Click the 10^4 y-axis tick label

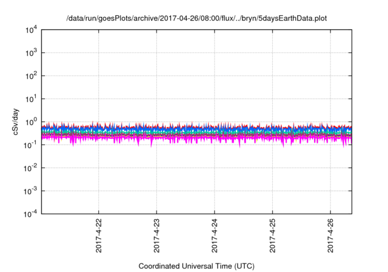(32, 30)
